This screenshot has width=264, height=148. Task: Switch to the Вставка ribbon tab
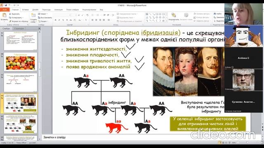click(26, 10)
